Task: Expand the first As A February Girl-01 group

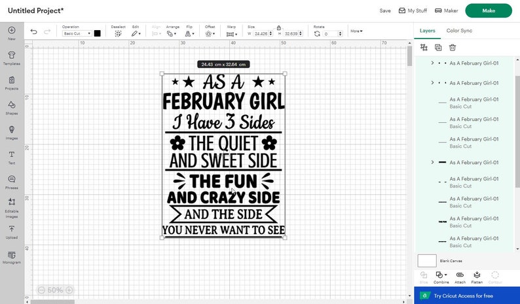Action: pyautogui.click(x=432, y=63)
